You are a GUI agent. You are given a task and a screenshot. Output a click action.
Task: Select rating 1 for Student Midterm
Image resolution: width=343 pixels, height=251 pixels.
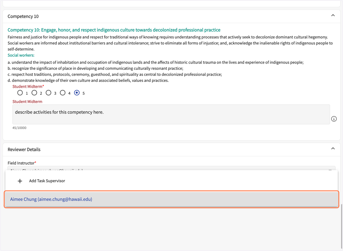20,93
